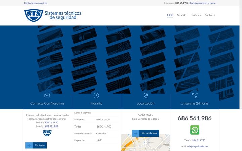This screenshot has width=242, height=151.
Task: Open the Servicios menu item
Action: (x=182, y=15)
